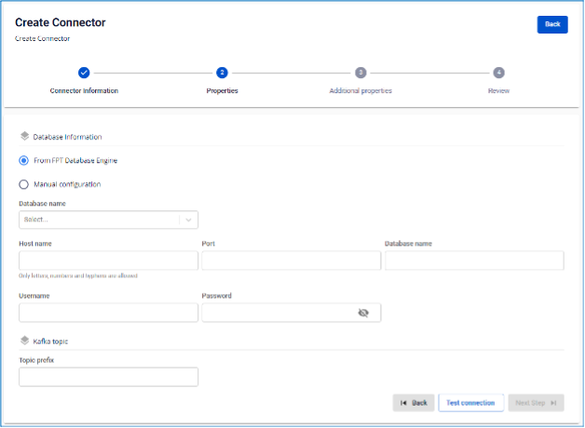Focus the Username input field
Image resolution: width=585 pixels, height=428 pixels.
click(109, 313)
